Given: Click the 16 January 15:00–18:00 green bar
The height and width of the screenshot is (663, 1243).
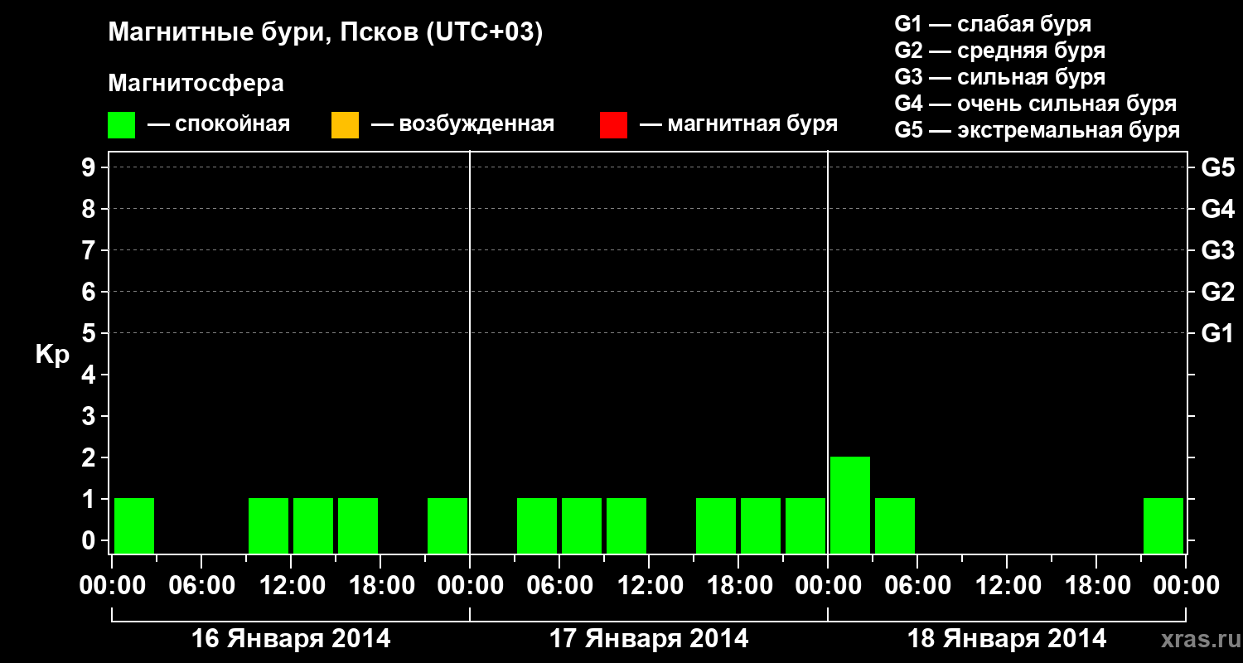Looking at the screenshot, I should coord(358,525).
